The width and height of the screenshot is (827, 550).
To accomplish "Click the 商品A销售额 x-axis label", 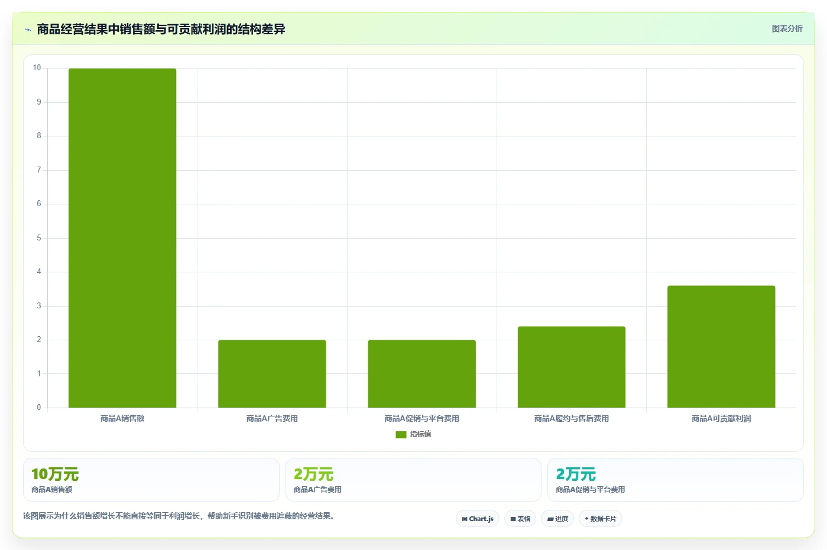I will tap(122, 418).
